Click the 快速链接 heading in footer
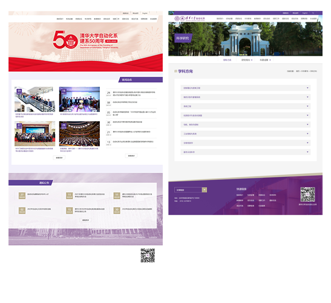331x303 pixels. click(x=241, y=189)
